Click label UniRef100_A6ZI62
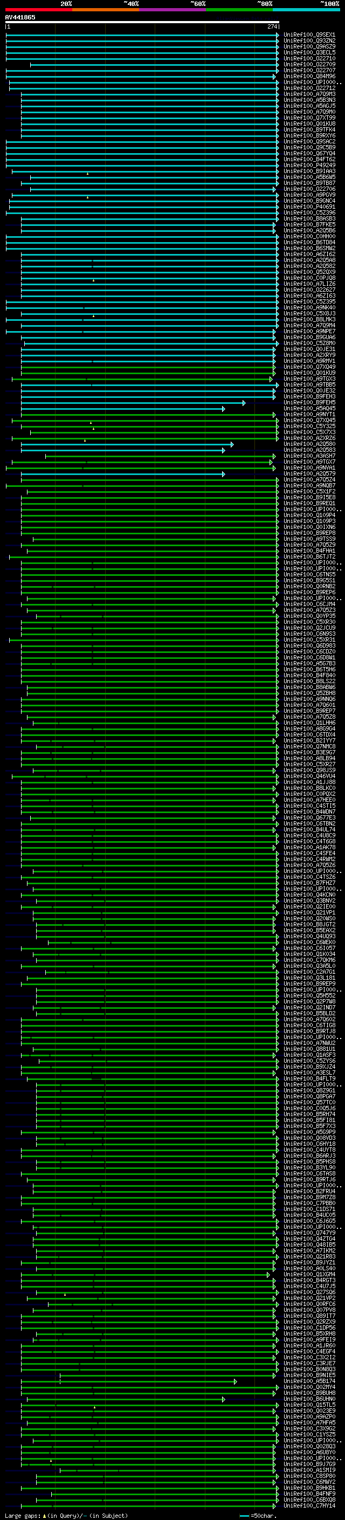This screenshot has width=345, height=1520. pos(309,255)
